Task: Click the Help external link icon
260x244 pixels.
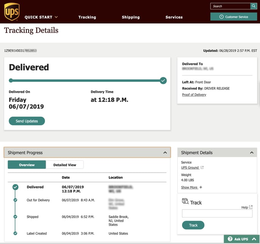Action: (x=251, y=207)
